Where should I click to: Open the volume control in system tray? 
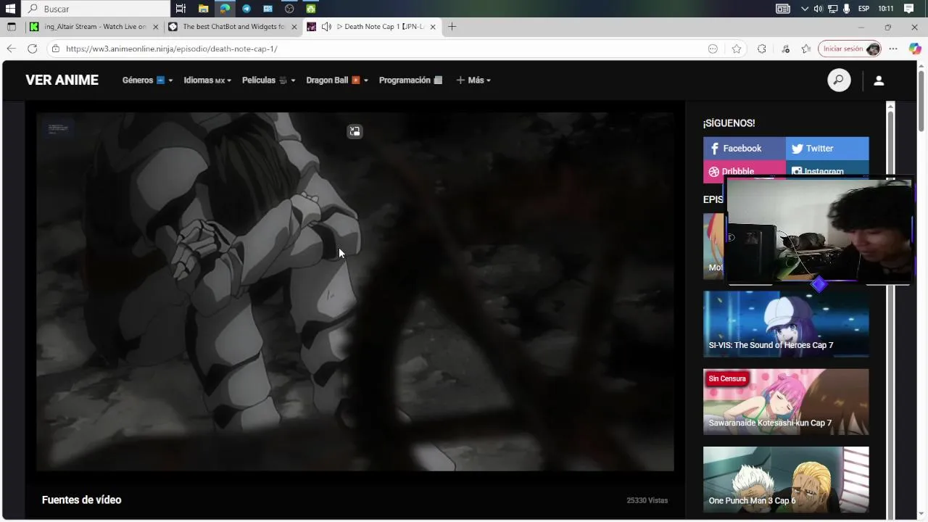point(818,9)
